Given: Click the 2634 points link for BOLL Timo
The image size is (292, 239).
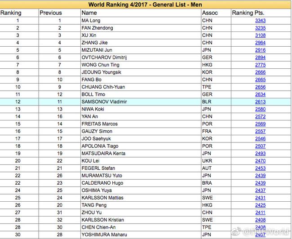Looking at the screenshot, I should coord(260,94).
